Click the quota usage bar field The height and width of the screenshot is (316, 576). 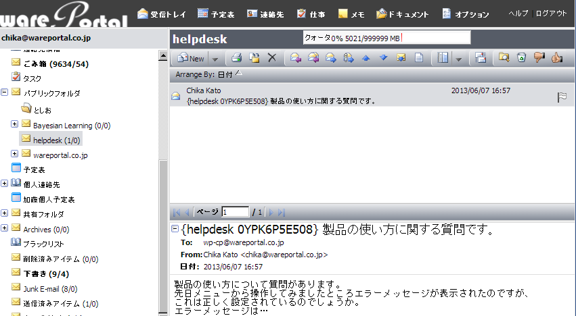(x=386, y=38)
